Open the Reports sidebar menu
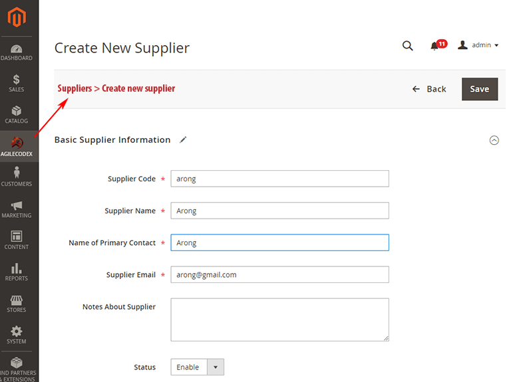The width and height of the screenshot is (509, 382). point(17,272)
